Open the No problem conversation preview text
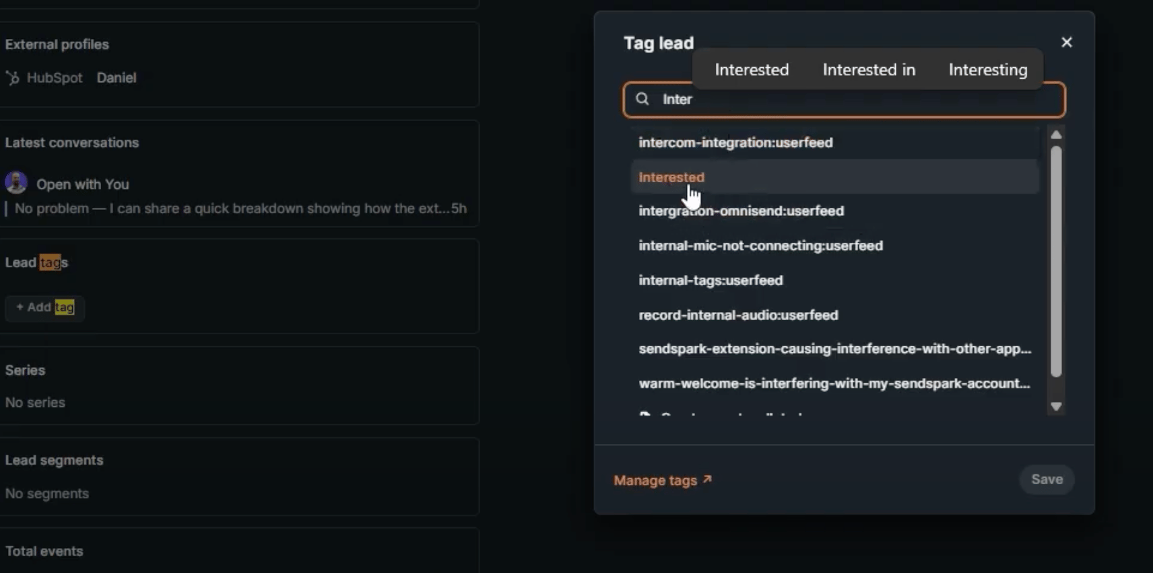Screen dimensions: 1153x573 (x=232, y=208)
